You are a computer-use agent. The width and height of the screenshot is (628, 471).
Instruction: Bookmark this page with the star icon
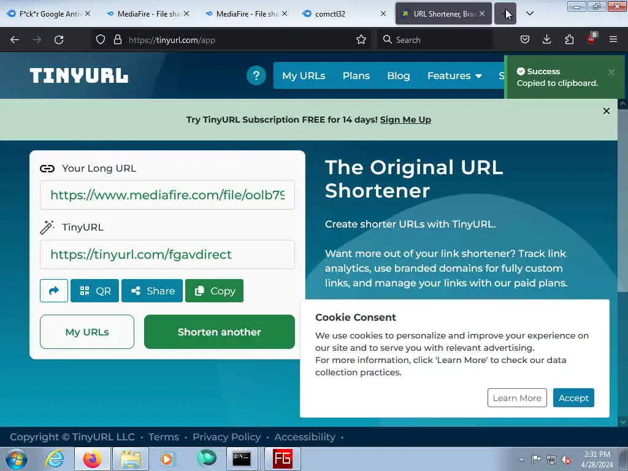(x=361, y=40)
